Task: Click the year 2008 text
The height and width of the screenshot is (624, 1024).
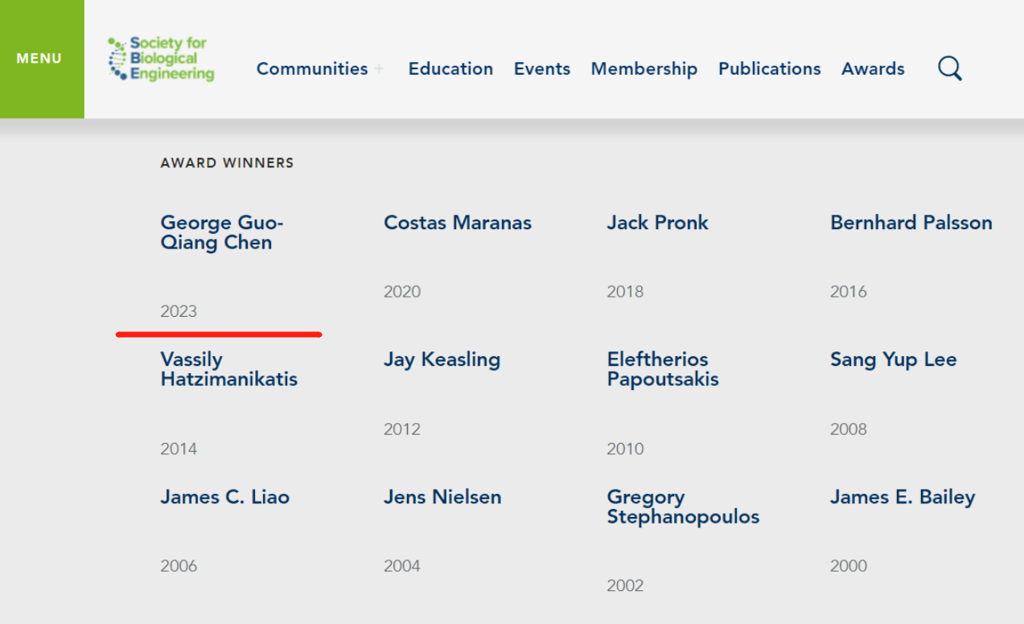Action: coord(849,429)
